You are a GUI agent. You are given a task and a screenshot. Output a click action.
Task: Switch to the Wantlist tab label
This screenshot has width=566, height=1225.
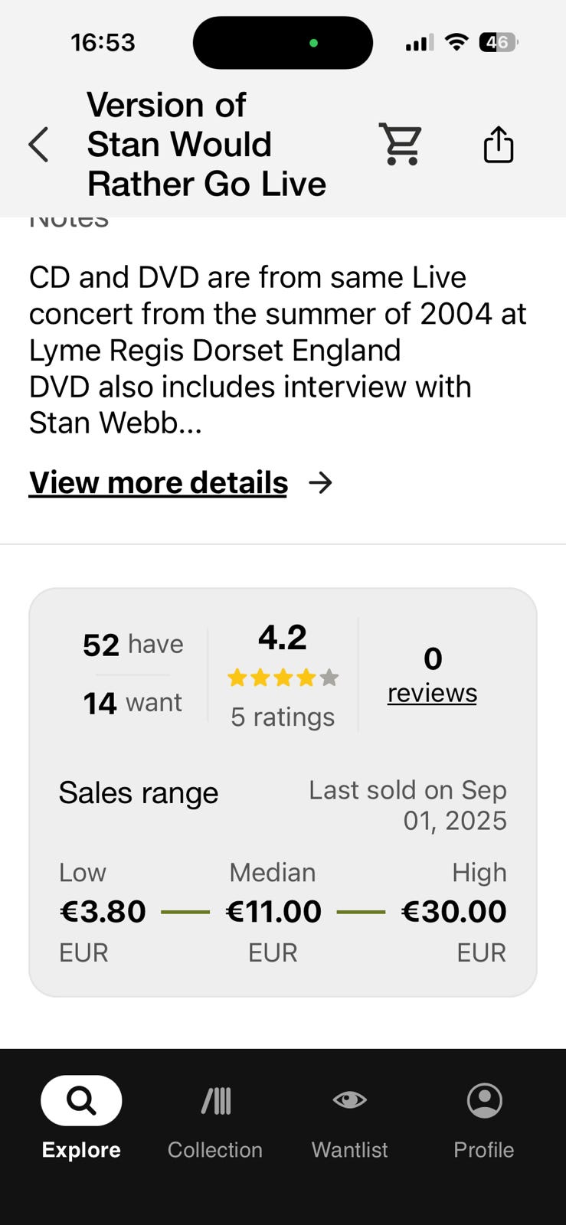pyautogui.click(x=349, y=1149)
